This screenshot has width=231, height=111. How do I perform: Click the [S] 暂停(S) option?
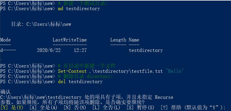[x=140, y=108]
